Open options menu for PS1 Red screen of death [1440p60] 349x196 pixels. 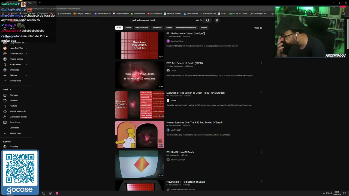tap(262, 33)
